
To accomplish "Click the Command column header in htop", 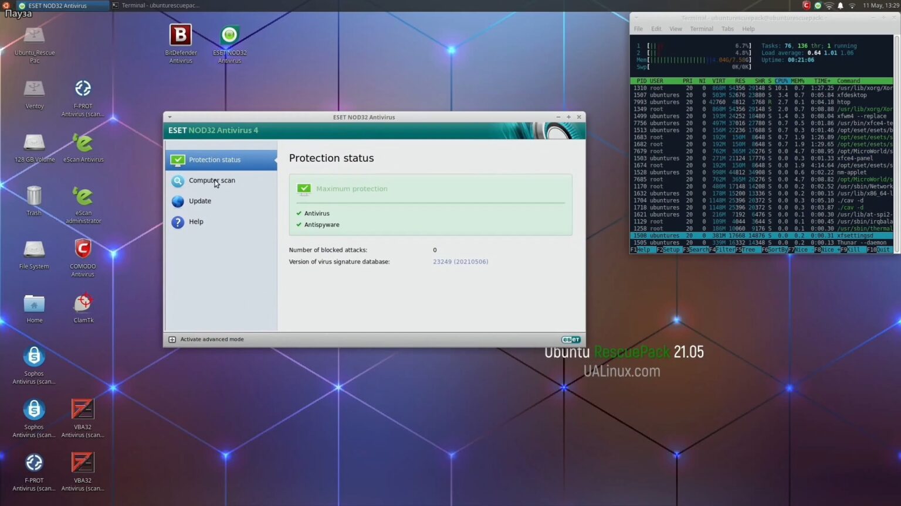I will click(848, 81).
